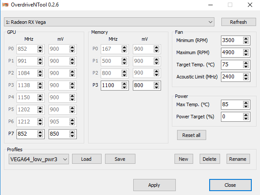Increase GPU P7 mV with up arrow
Screen dimensions: 260x195
72,132
